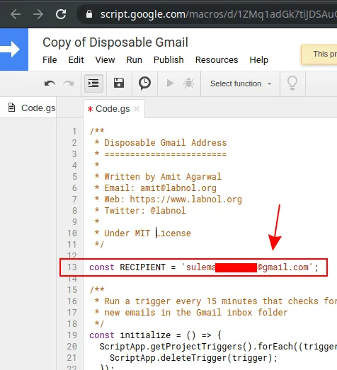Click 'new emails in the Gmail inbox folder' line
Screen dimensions: 337x370
(x=196, y=313)
